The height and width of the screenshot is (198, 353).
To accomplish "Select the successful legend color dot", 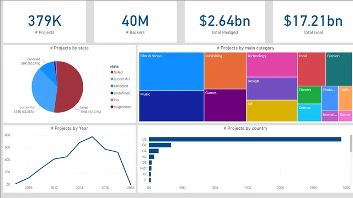I will (112, 79).
